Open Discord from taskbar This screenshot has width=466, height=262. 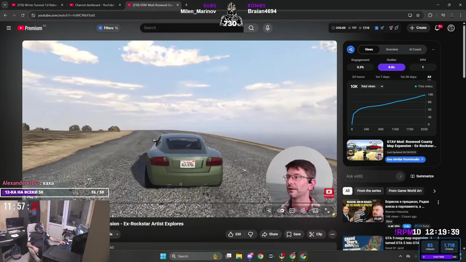(250, 256)
